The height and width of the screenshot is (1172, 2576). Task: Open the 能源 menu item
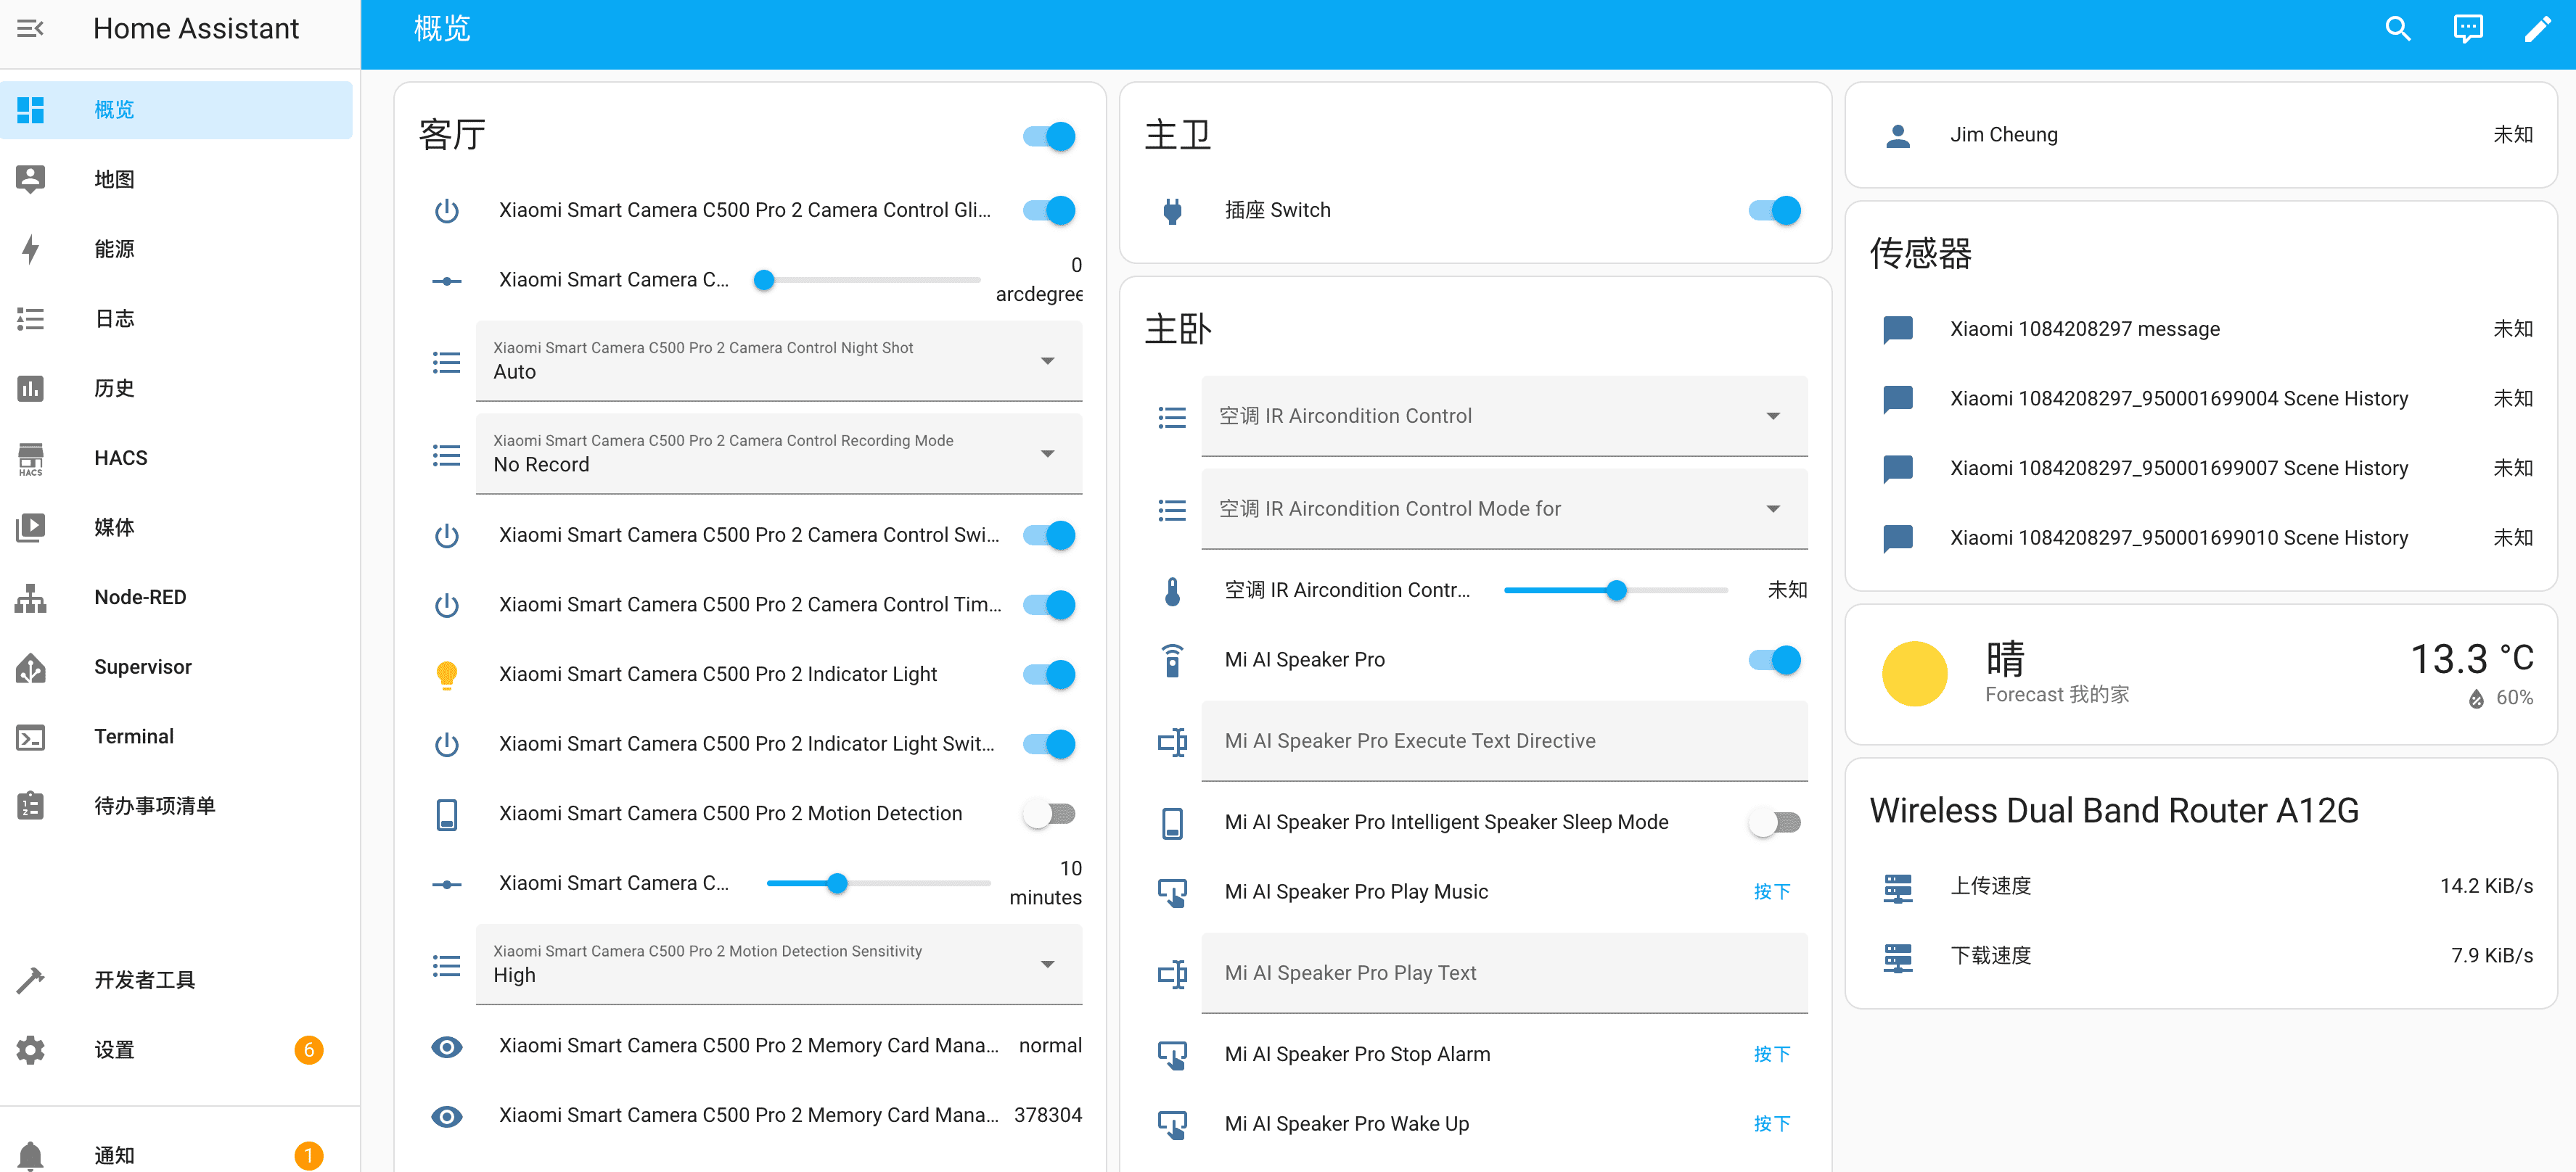coord(176,249)
